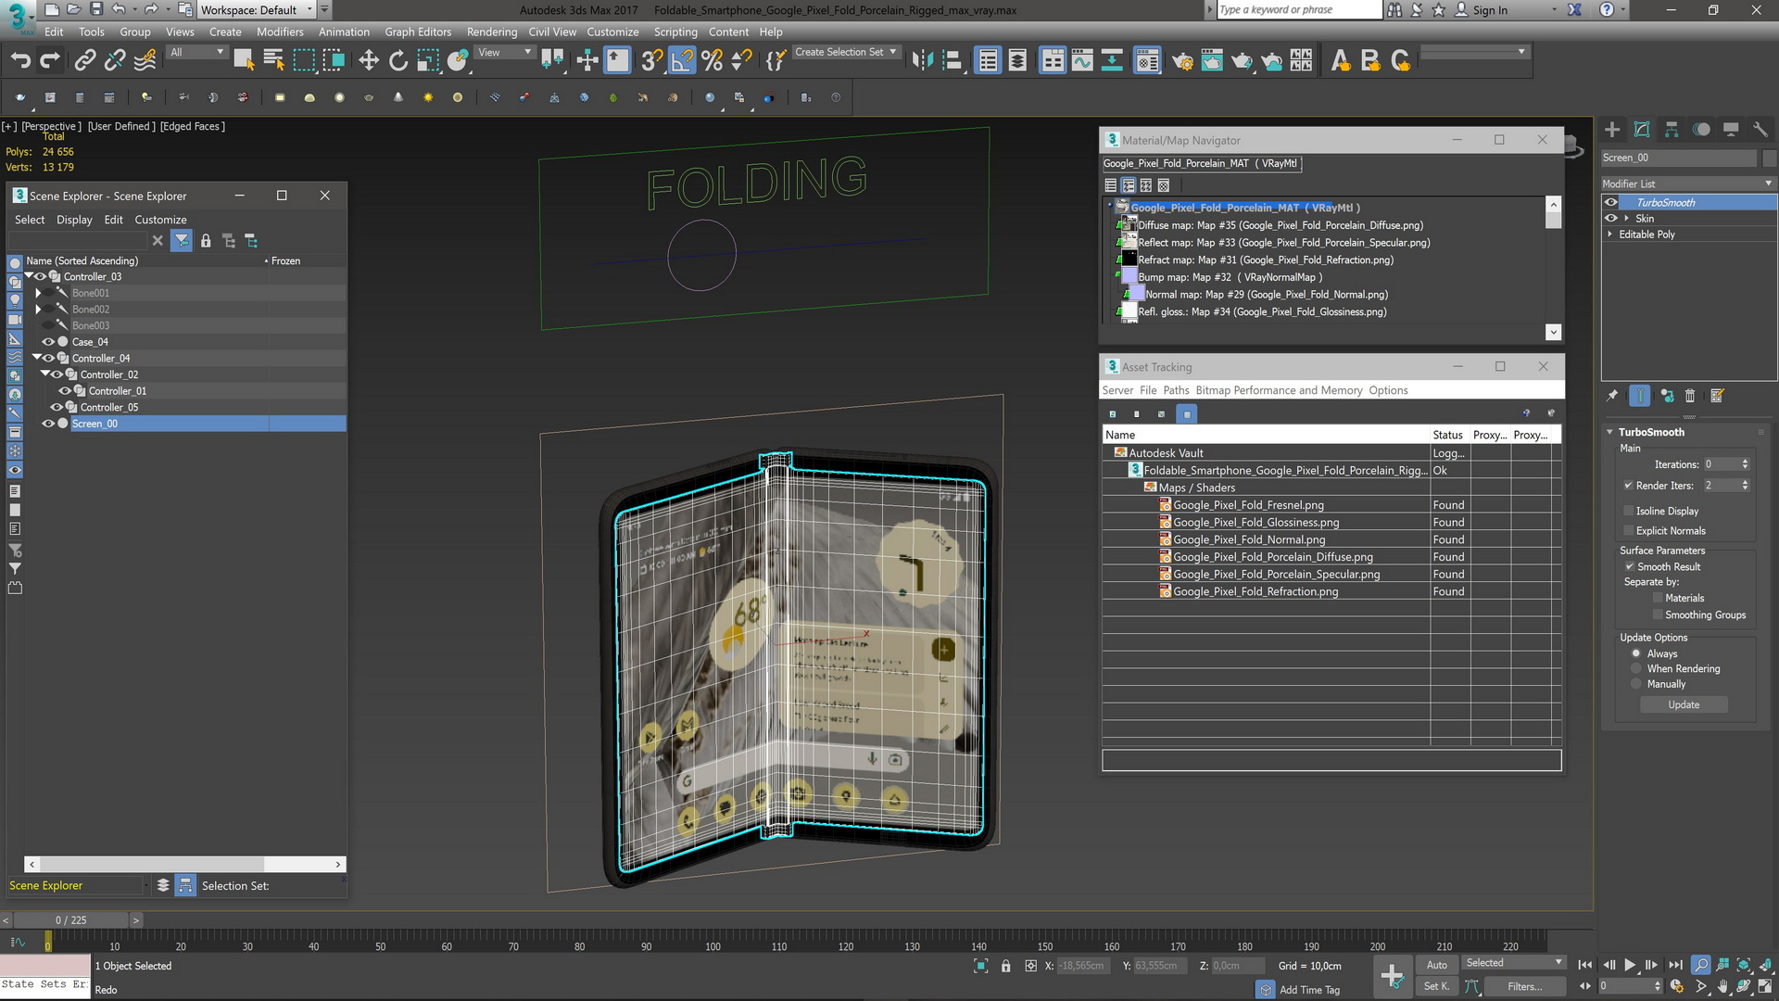This screenshot has height=1001, width=1779.
Task: Go to End frame button
Action: [x=1675, y=965]
